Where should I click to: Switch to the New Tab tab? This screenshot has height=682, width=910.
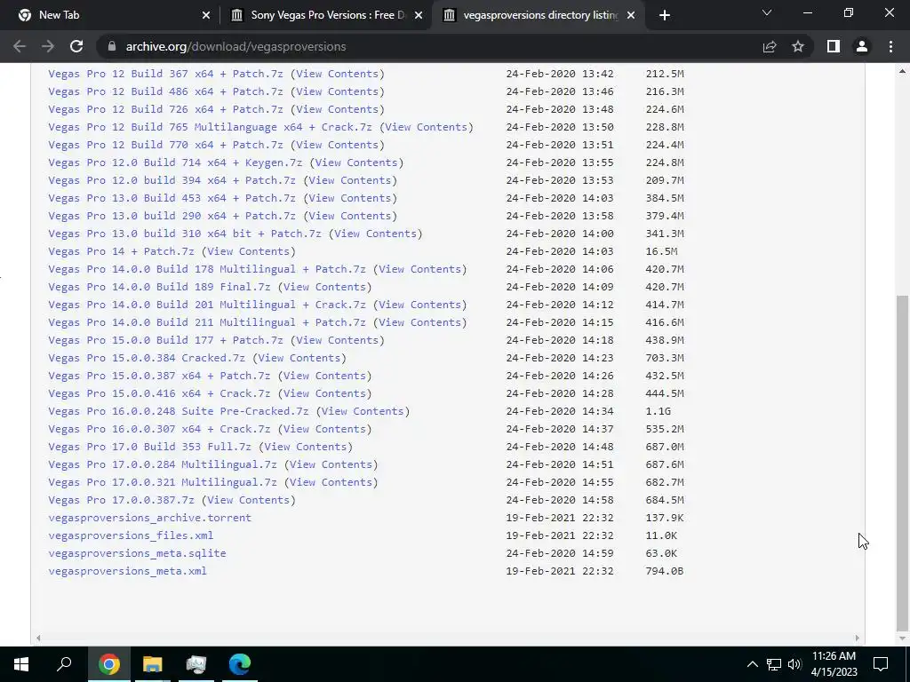point(109,15)
